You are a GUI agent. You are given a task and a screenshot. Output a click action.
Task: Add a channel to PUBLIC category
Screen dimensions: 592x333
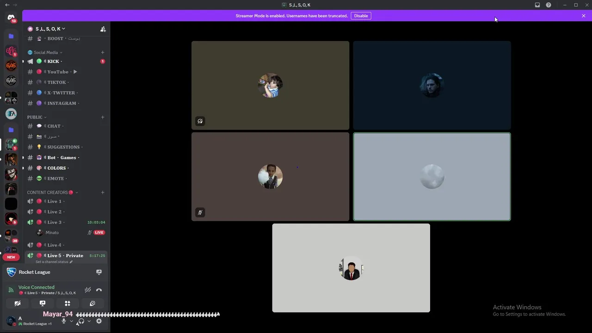click(x=103, y=117)
